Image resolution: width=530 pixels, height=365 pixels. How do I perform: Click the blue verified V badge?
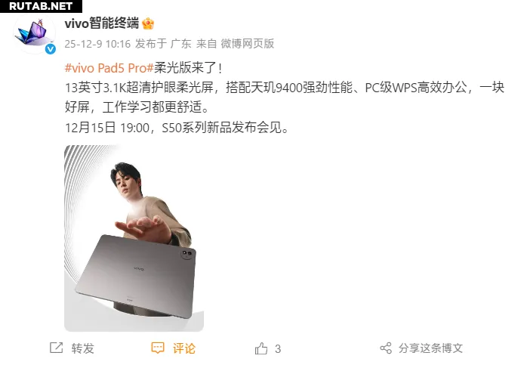pyautogui.click(x=51, y=49)
